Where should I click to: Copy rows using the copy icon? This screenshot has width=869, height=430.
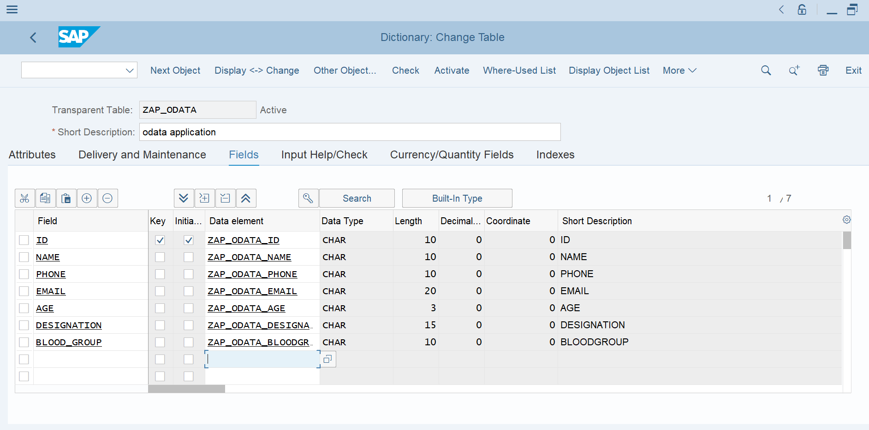[x=45, y=198]
